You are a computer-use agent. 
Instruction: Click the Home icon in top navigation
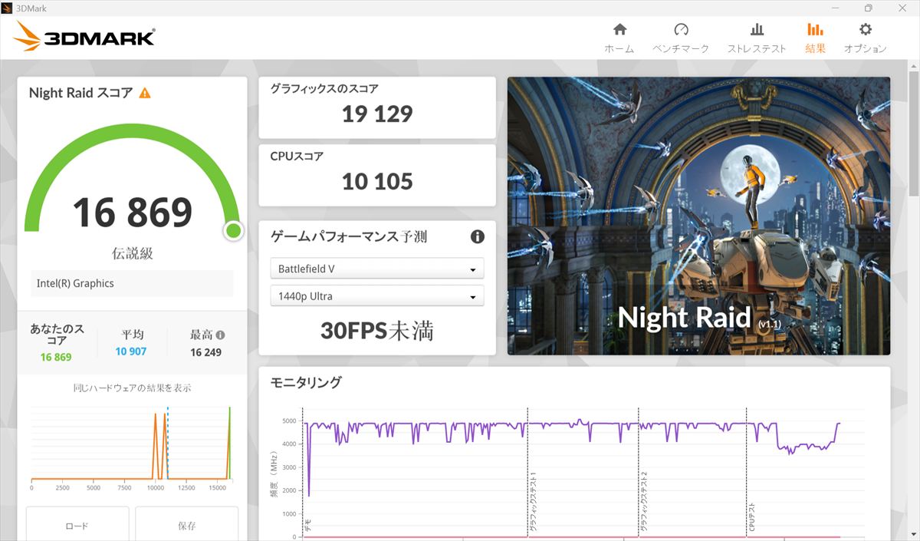click(619, 30)
